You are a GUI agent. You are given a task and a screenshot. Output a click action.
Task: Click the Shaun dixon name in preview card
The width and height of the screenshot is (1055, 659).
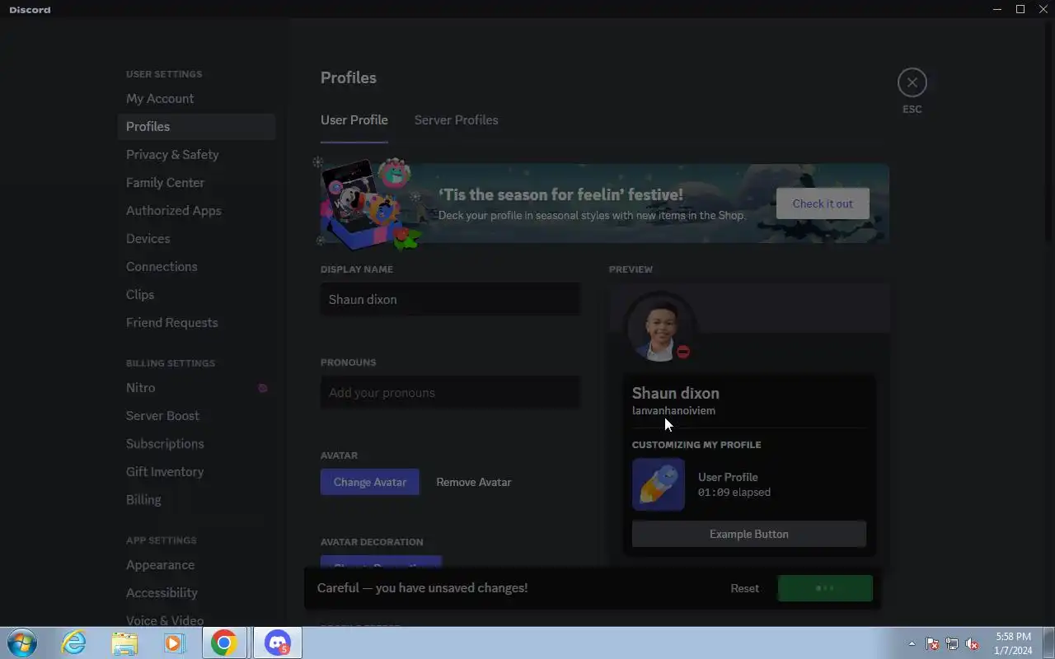(x=676, y=393)
